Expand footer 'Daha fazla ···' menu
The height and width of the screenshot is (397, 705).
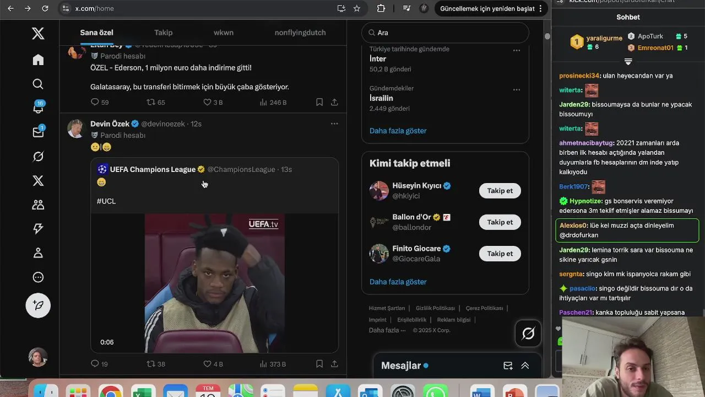tap(387, 330)
